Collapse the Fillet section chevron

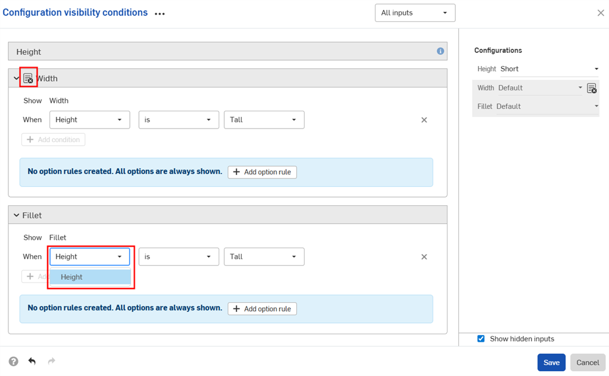[16, 215]
